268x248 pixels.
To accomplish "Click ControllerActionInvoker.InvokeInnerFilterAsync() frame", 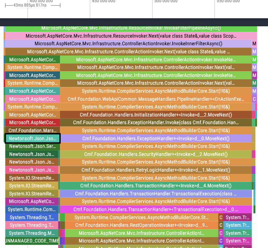I will 128,44.
